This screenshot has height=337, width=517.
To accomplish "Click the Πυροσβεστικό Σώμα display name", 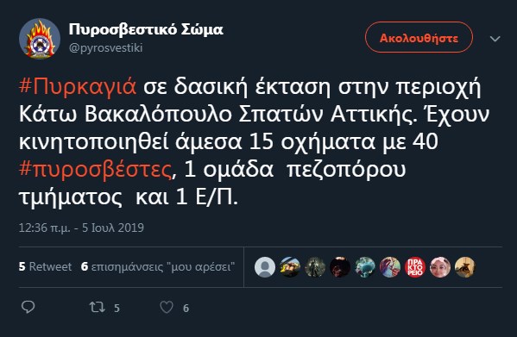I will point(146,29).
